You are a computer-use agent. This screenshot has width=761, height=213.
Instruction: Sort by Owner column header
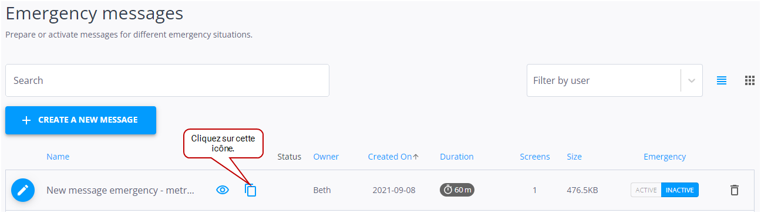tap(326, 157)
